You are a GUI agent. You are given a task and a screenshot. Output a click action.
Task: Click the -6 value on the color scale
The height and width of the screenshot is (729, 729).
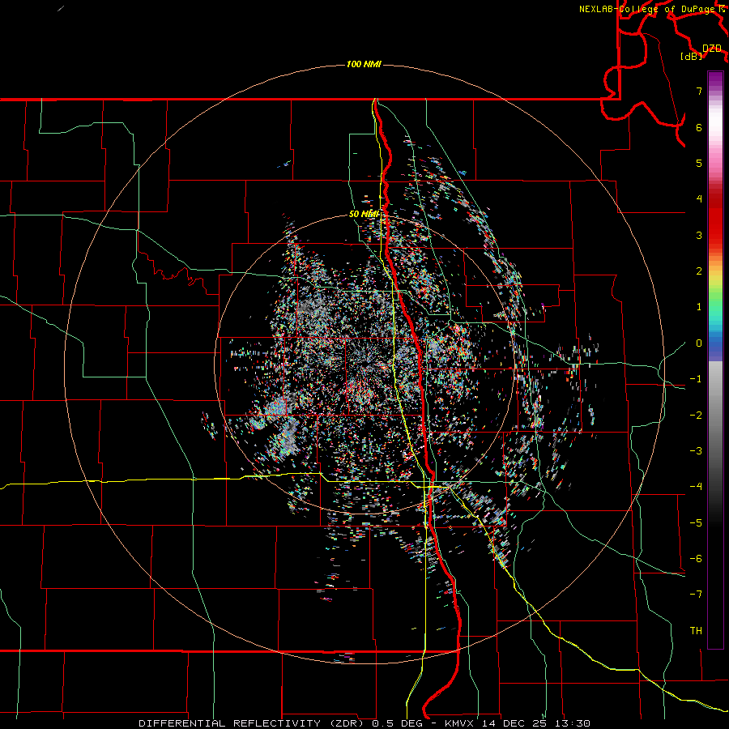(696, 559)
